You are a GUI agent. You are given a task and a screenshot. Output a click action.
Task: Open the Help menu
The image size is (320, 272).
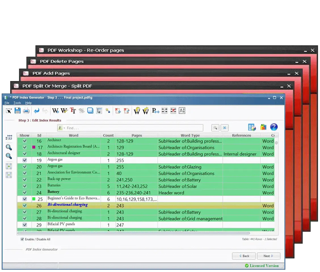(28, 103)
